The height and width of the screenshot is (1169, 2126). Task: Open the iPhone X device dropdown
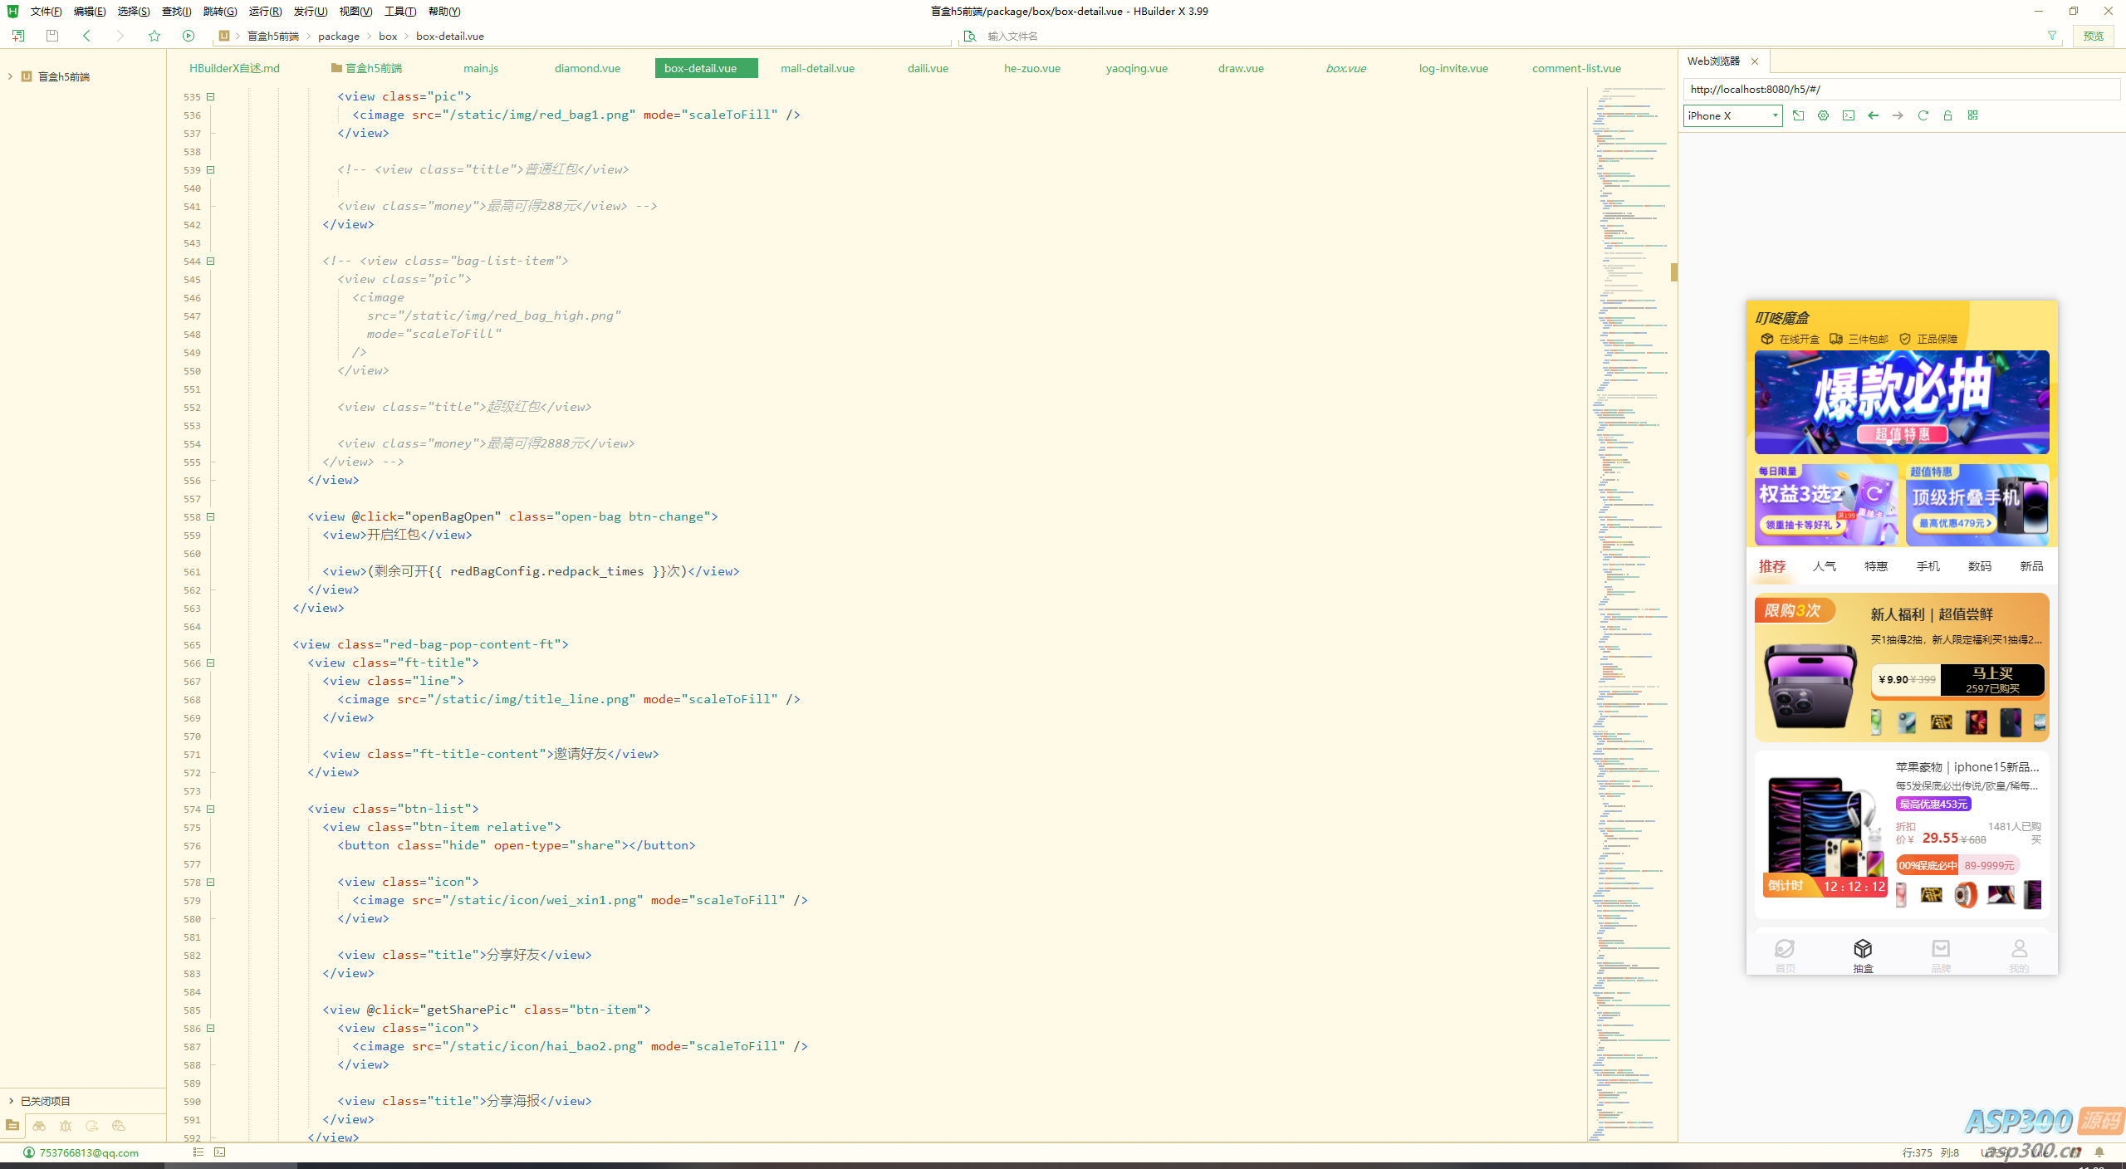[x=1732, y=115]
